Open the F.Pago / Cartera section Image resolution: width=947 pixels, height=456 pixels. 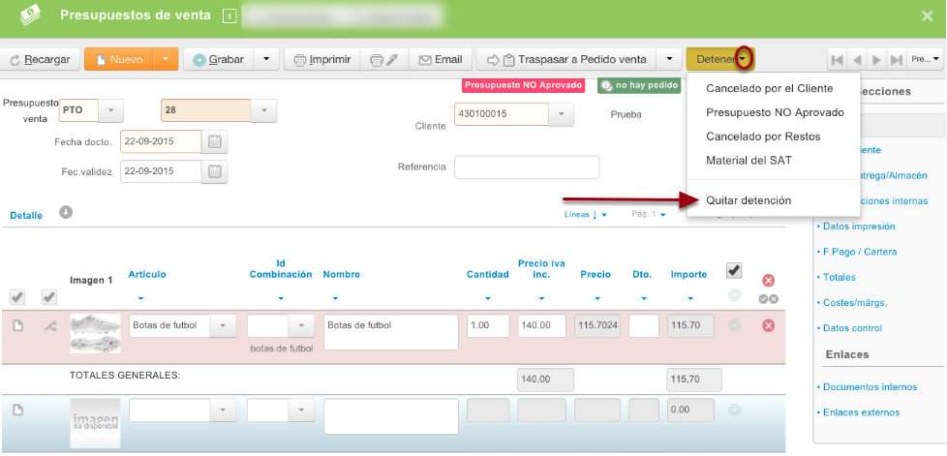[x=860, y=252]
